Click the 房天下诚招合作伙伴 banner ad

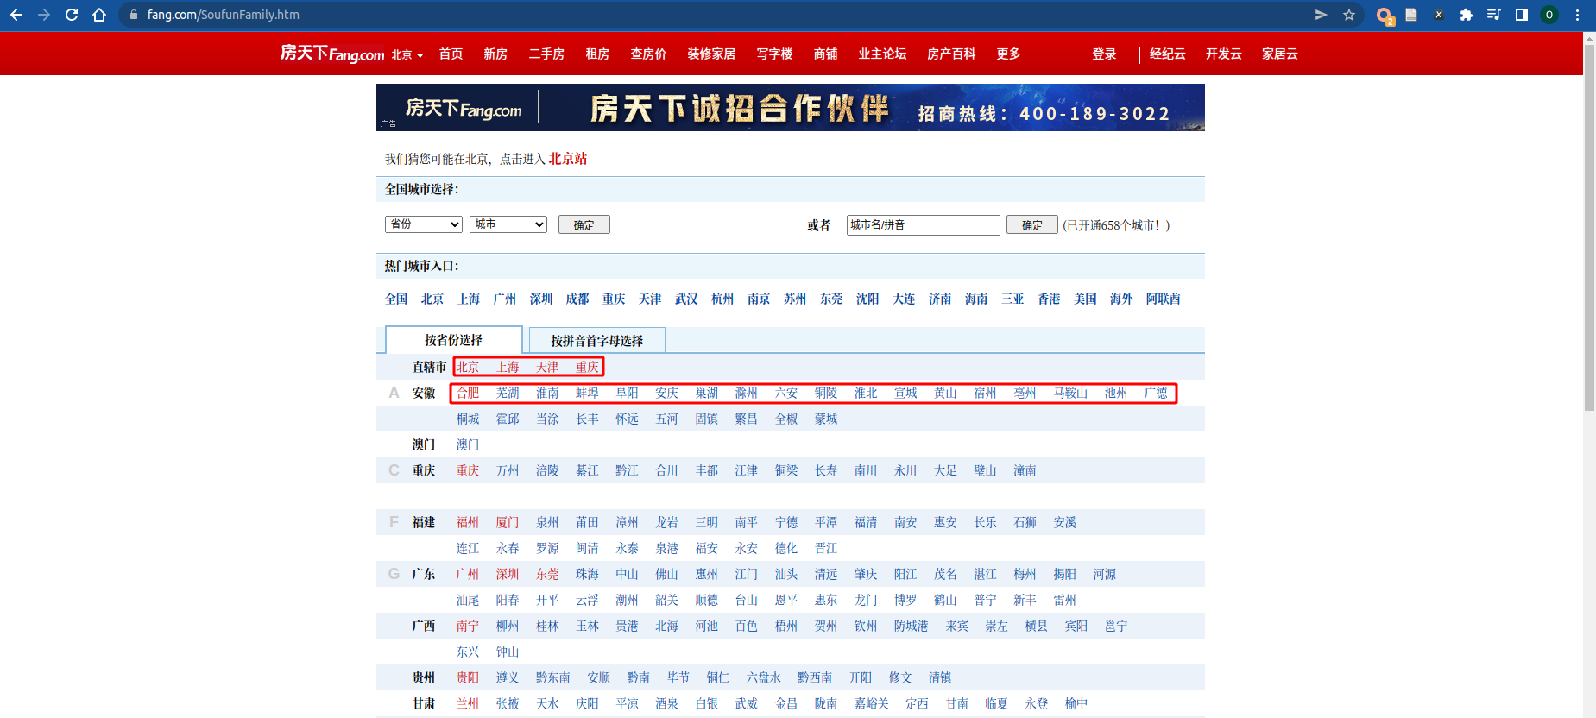[790, 108]
